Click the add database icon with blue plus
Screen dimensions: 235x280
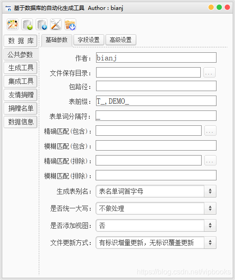[x=41, y=24]
